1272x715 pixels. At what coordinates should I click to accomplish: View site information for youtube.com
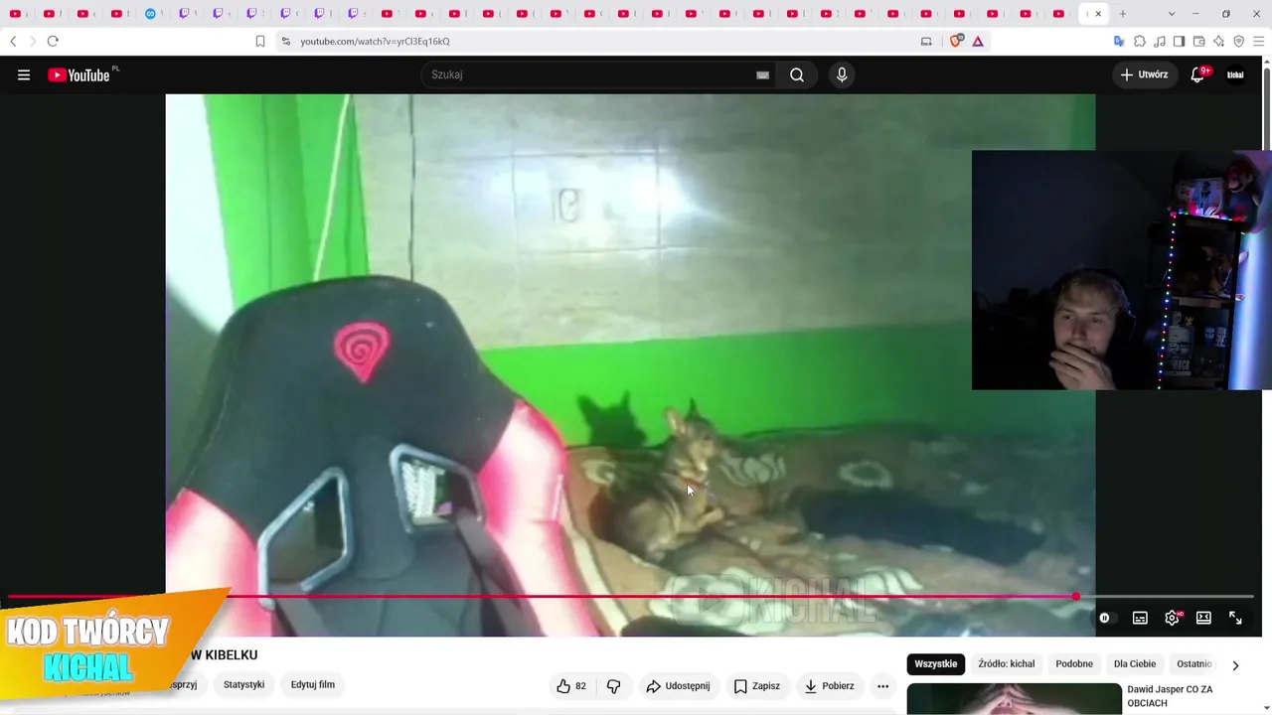(x=286, y=41)
